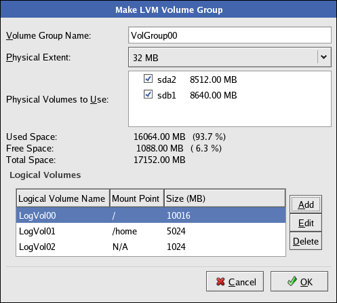
Task: Sort by Mount Point column header
Action: pyautogui.click(x=137, y=198)
